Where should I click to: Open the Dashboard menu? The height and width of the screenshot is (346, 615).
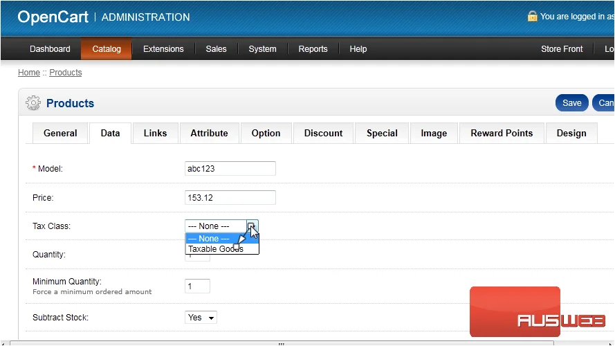pos(50,49)
